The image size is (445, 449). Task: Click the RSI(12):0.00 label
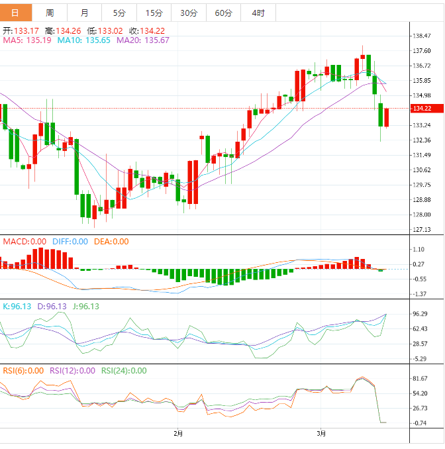pos(72,371)
